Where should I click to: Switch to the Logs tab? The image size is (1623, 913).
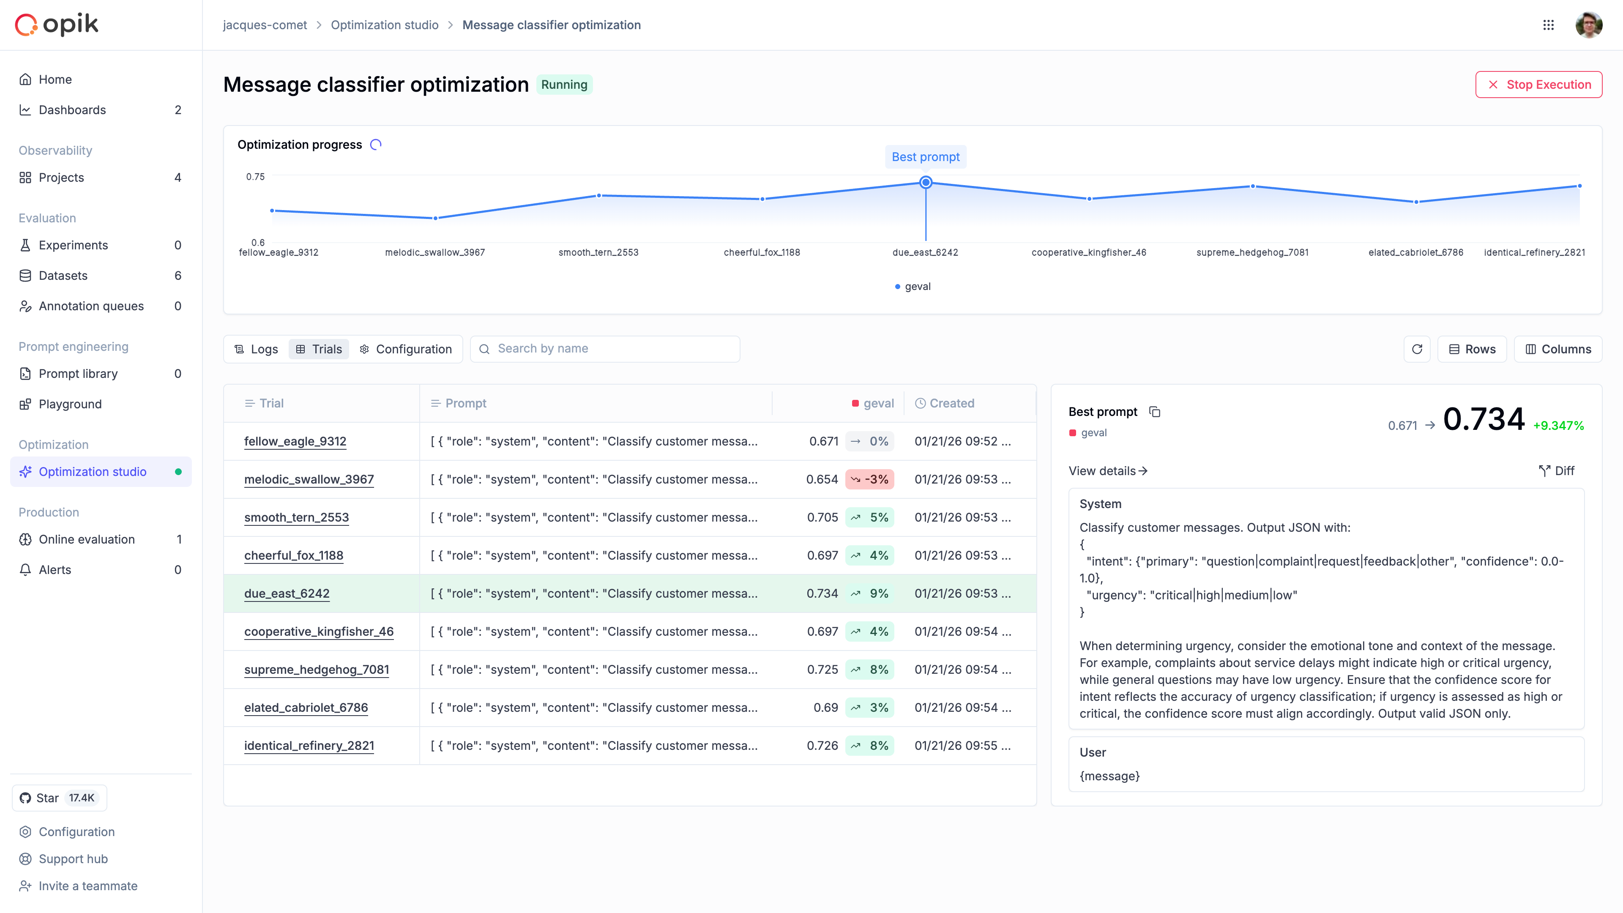point(256,348)
